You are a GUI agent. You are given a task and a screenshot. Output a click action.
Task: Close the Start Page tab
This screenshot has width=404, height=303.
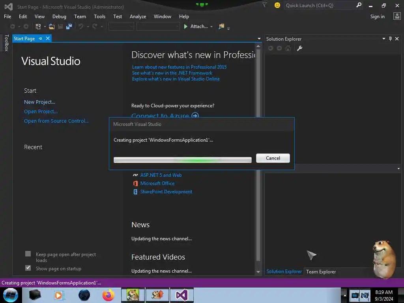(48, 38)
